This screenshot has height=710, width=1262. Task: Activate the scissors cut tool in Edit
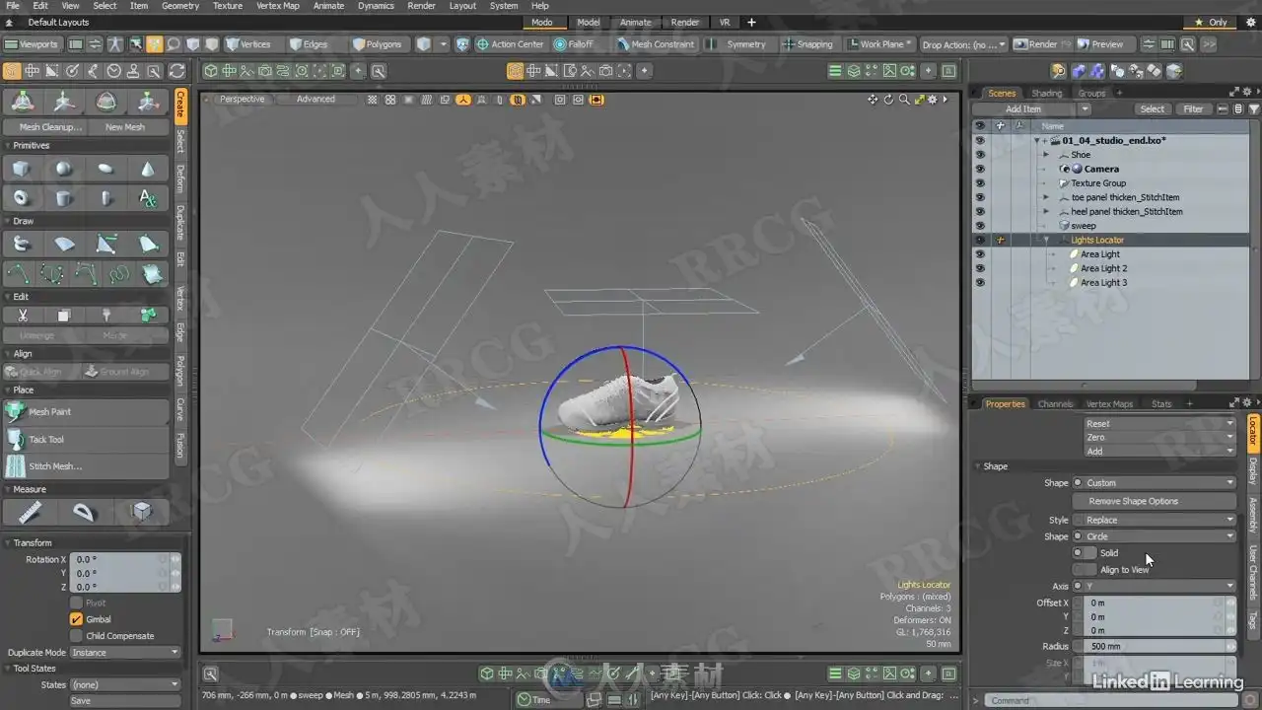coord(22,316)
